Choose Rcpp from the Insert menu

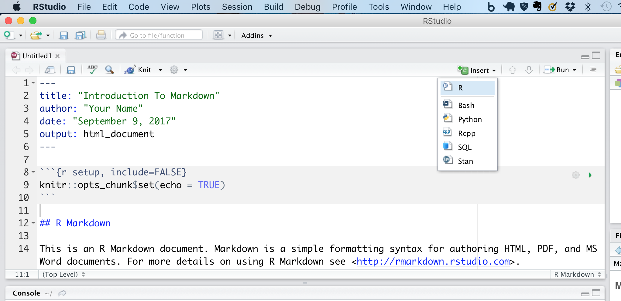468,133
